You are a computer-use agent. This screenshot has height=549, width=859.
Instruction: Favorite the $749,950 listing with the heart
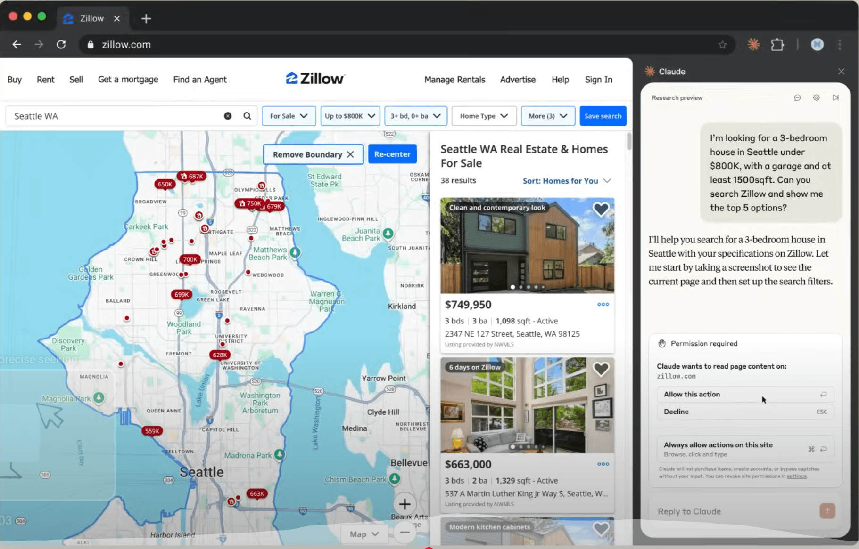[x=601, y=209]
